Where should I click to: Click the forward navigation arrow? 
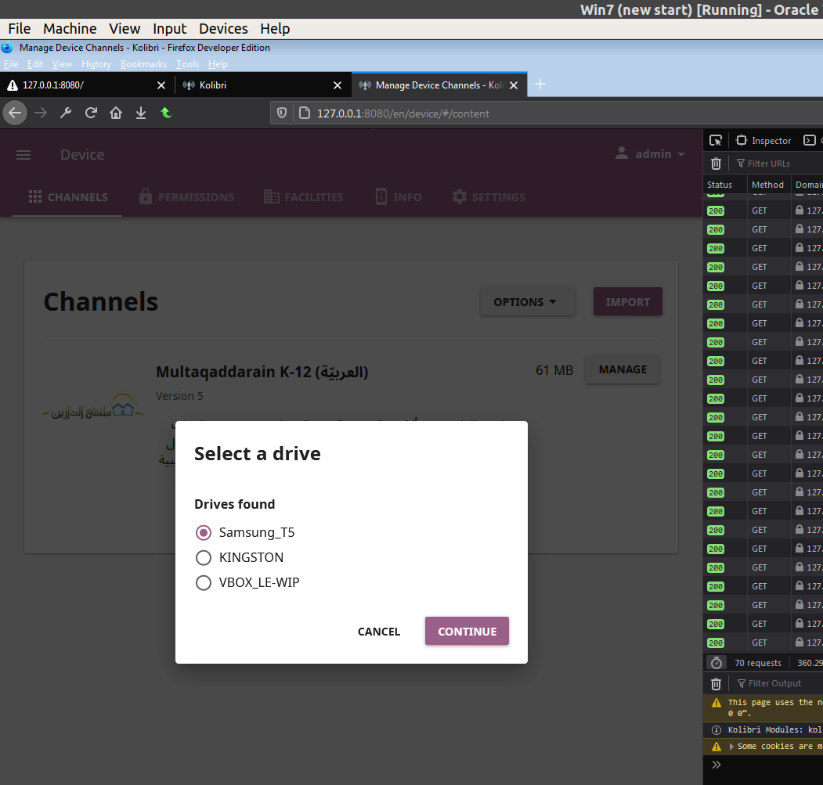click(x=41, y=113)
